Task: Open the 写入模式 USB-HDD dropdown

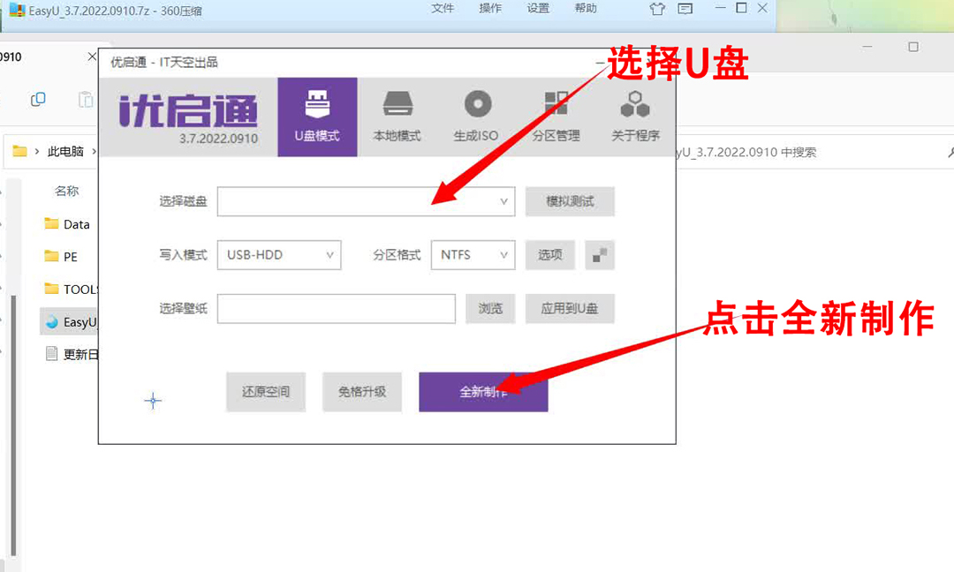Action: (x=279, y=255)
